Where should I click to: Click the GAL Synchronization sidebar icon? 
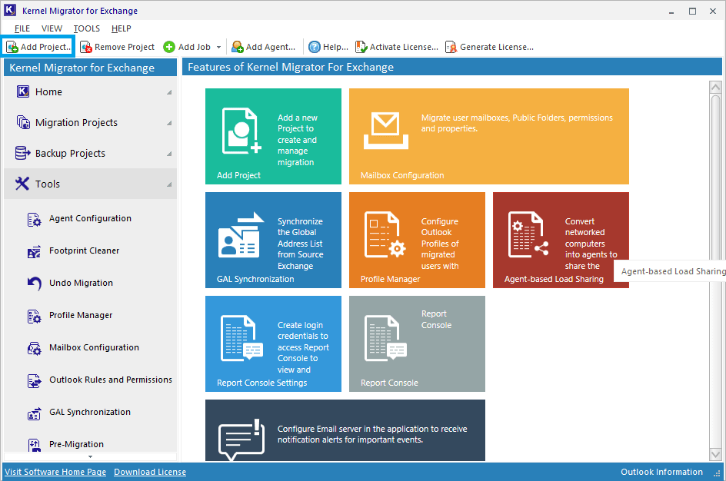(34, 413)
